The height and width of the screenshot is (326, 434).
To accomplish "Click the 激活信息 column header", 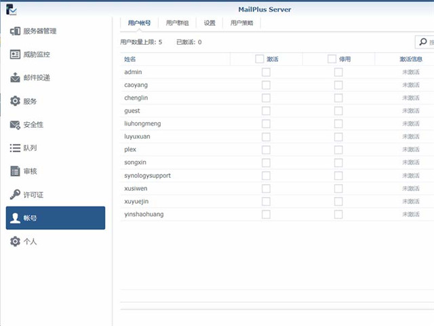I will tap(411, 59).
